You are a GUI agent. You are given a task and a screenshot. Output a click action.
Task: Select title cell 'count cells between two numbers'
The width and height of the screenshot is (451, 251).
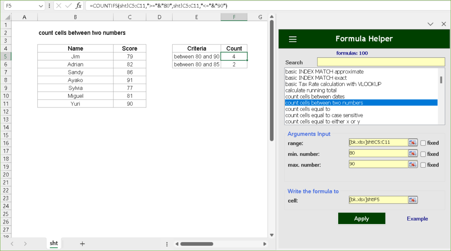(82, 33)
